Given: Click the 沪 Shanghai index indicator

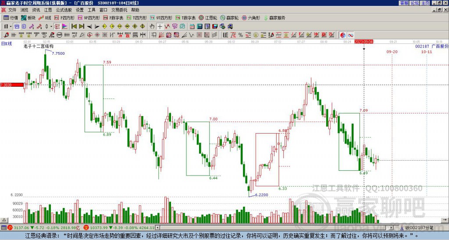Looking at the screenshot, I should coord(10,228).
